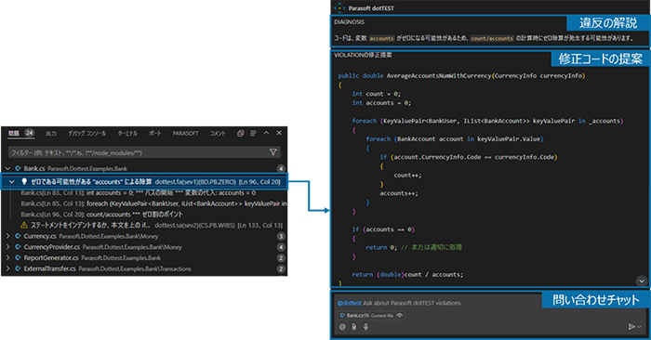Click the count/accounts inline code in diagnosis
Image resolution: width=651 pixels, height=340 pixels.
pyautogui.click(x=492, y=38)
